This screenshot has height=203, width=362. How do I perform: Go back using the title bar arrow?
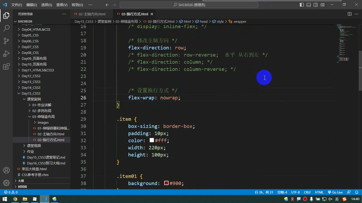pos(107,5)
